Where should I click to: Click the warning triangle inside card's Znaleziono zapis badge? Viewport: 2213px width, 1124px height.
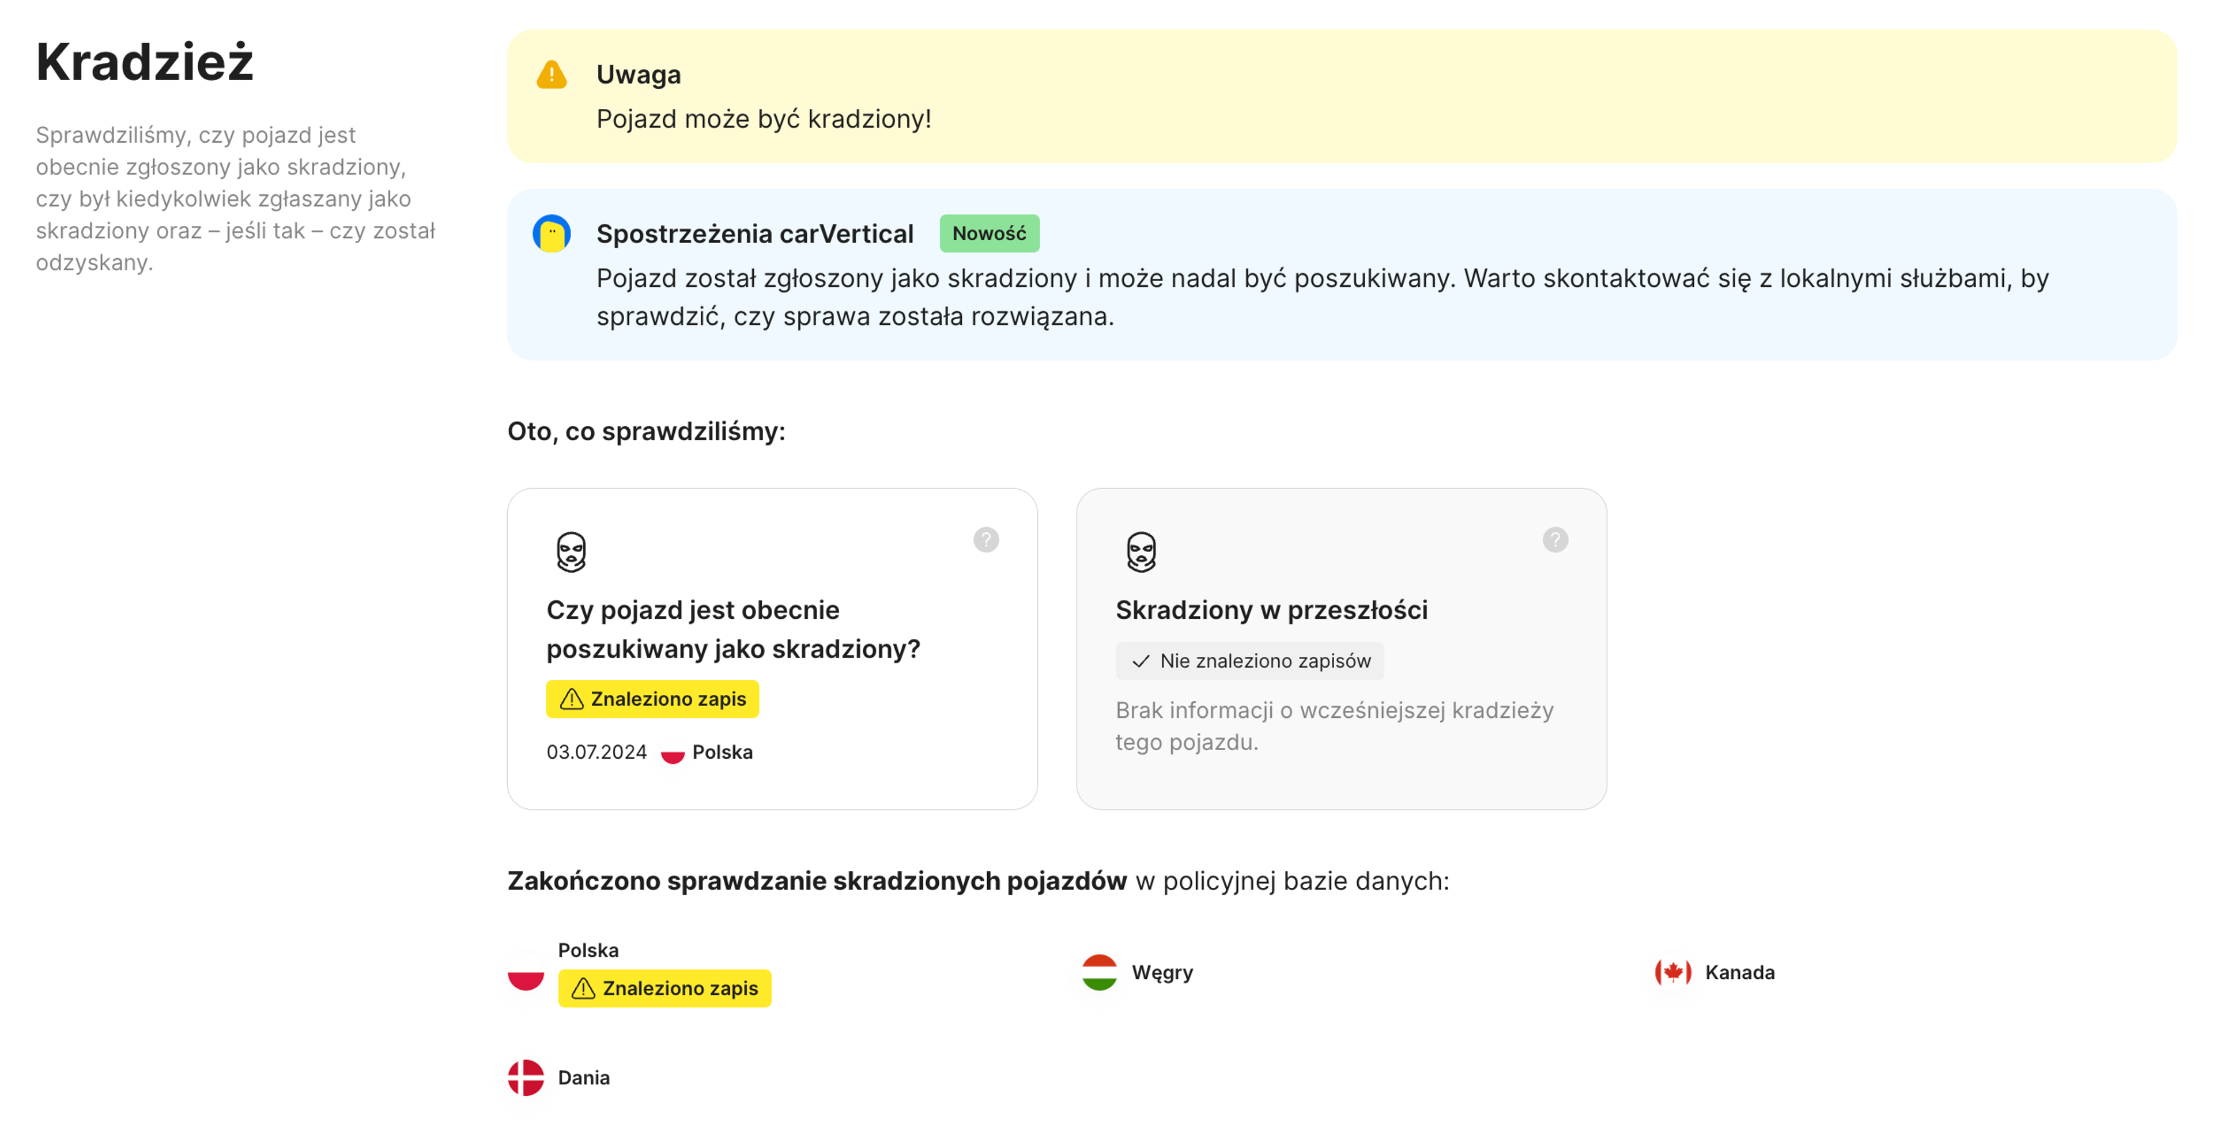(x=571, y=699)
